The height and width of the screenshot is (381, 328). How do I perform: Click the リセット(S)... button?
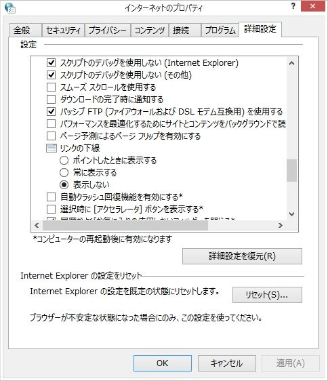[267, 295]
